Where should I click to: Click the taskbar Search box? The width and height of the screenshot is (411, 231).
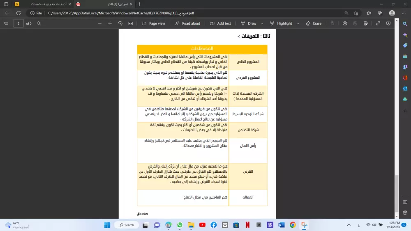click(127, 225)
